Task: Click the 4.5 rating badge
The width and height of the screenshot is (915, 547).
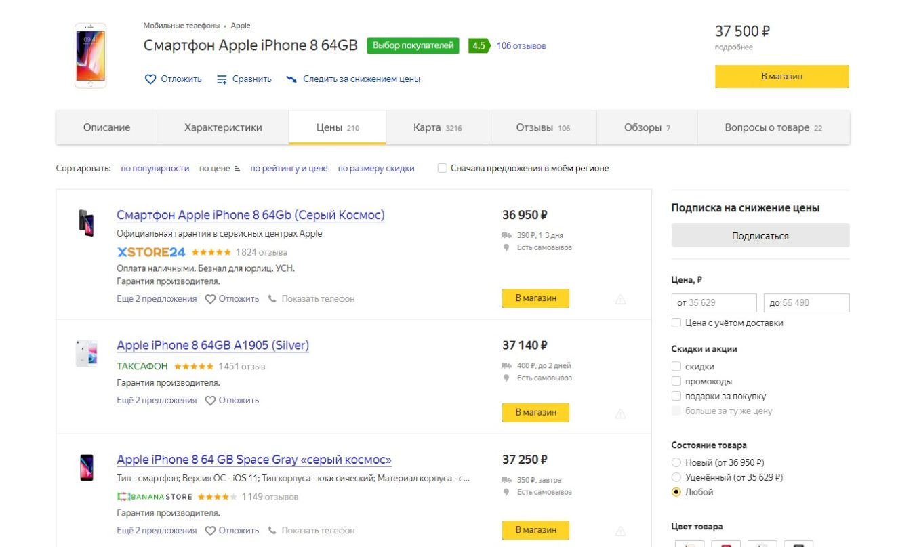Action: pos(479,46)
